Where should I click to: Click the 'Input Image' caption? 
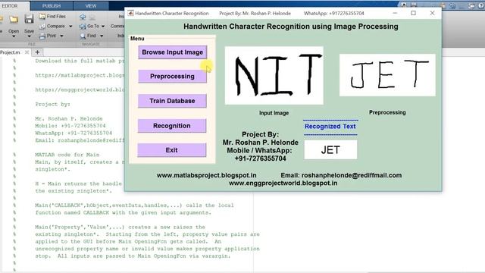click(274, 113)
